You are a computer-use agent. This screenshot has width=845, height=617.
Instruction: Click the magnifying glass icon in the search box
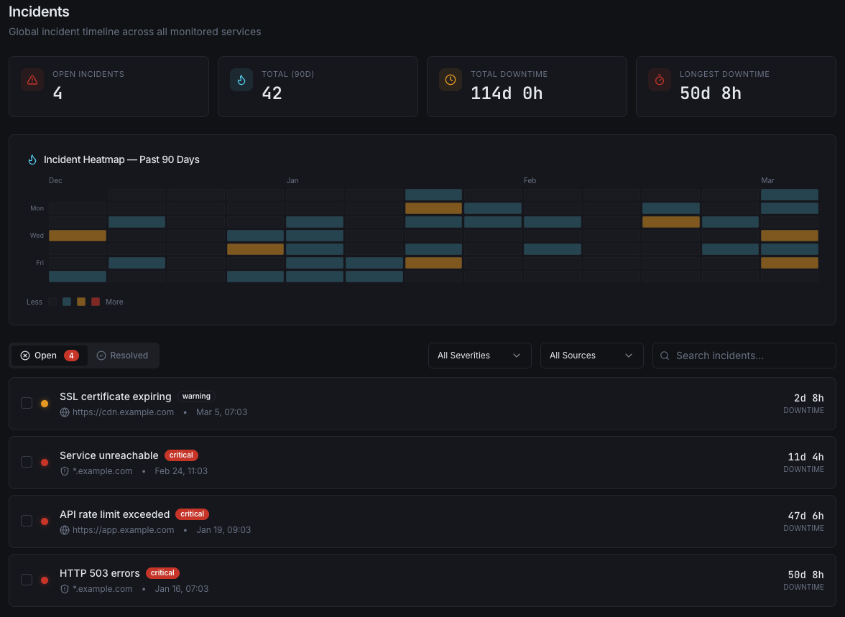(665, 355)
